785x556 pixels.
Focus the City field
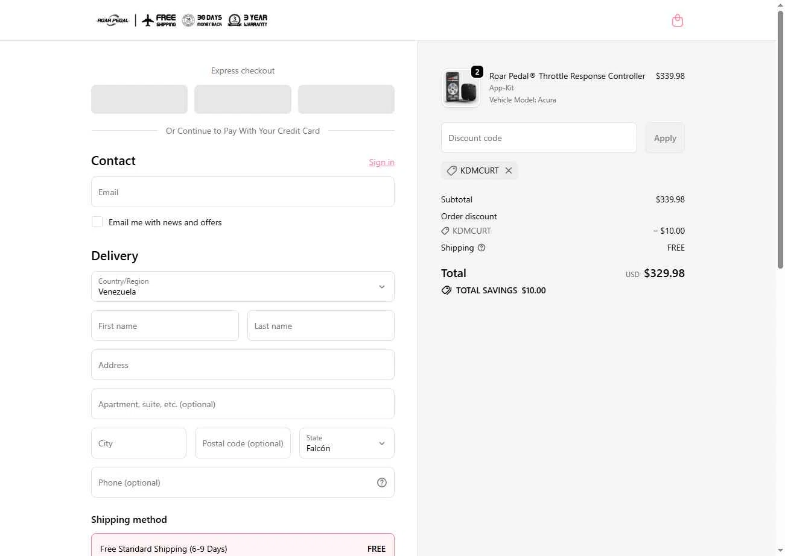[139, 443]
